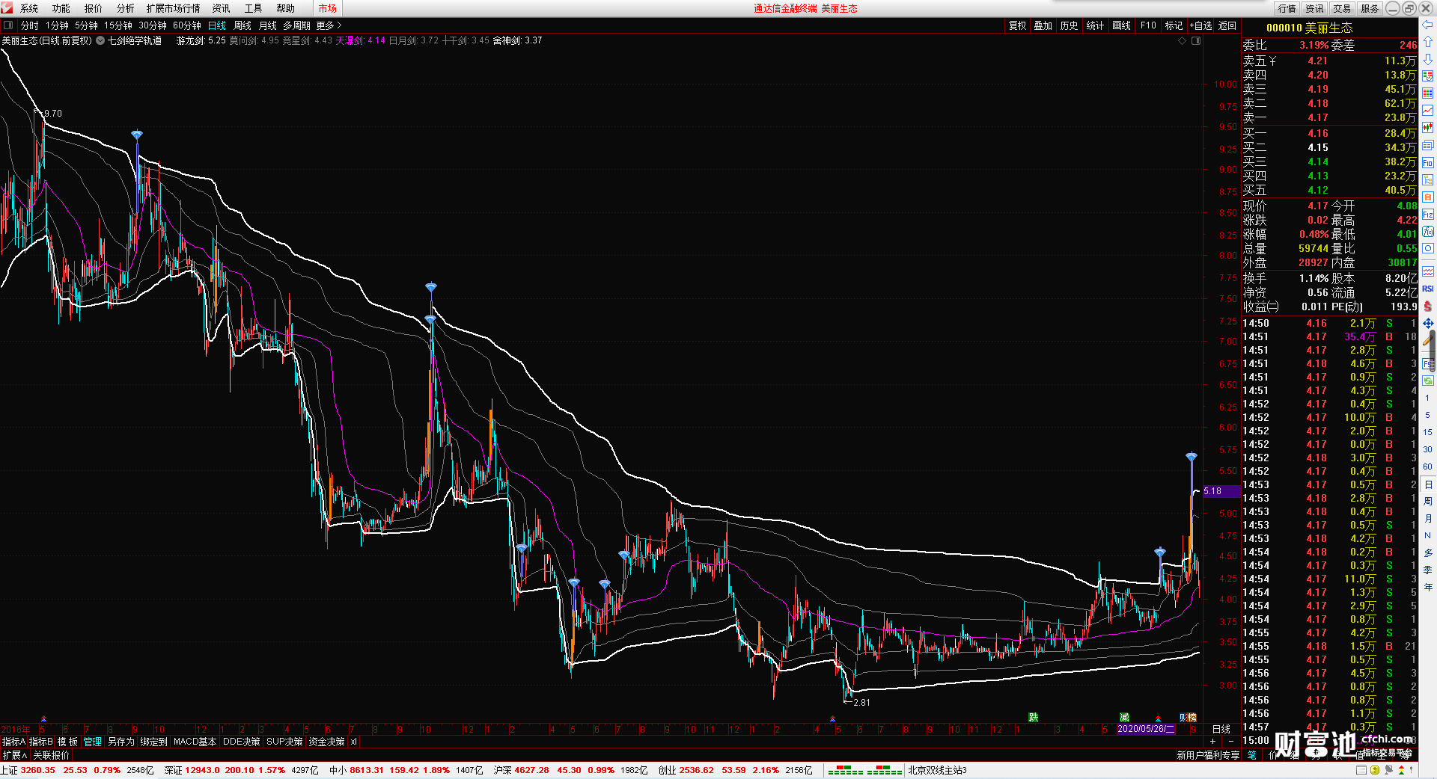Click the down arrow icon in right sidebar
This screenshot has height=779, width=1437.
[1428, 59]
